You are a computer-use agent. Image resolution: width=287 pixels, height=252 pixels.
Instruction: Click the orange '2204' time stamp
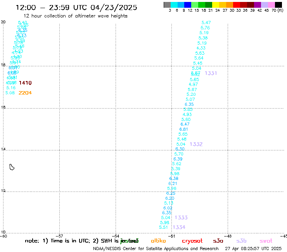tap(25, 93)
